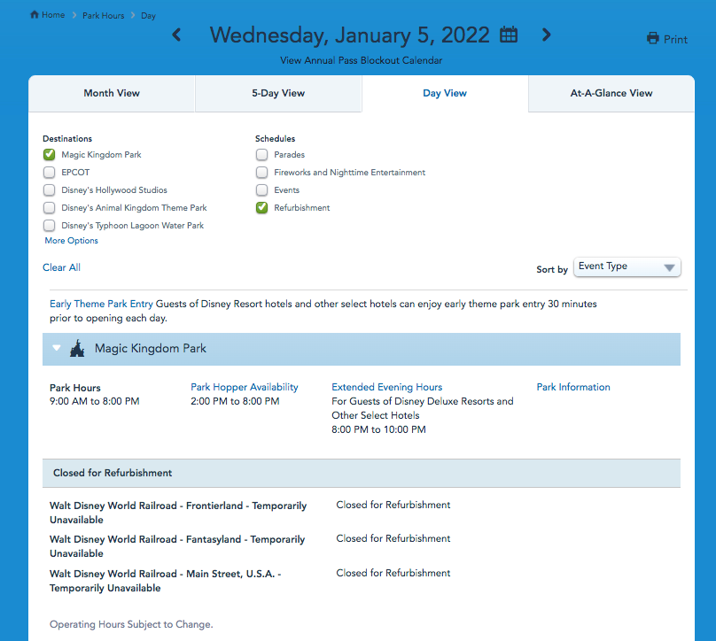The height and width of the screenshot is (641, 716).
Task: Uncheck Magic Kingdom Park destination
Action: pyautogui.click(x=50, y=155)
